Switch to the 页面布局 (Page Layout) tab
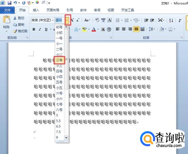This screenshot has width=188, height=154. coord(53,10)
